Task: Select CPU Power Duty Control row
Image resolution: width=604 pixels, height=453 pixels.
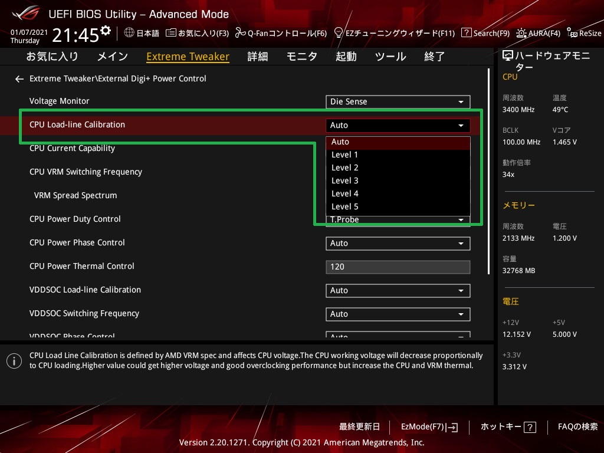Action: point(75,219)
